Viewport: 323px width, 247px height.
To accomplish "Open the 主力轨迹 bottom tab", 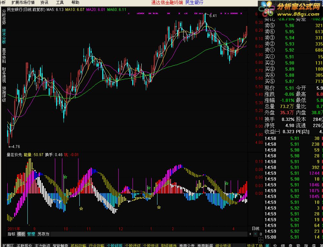I will click(42, 245).
